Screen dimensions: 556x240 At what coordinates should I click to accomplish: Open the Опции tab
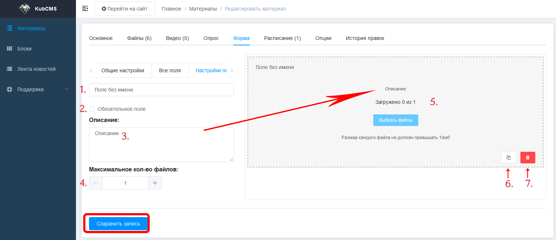coord(323,38)
